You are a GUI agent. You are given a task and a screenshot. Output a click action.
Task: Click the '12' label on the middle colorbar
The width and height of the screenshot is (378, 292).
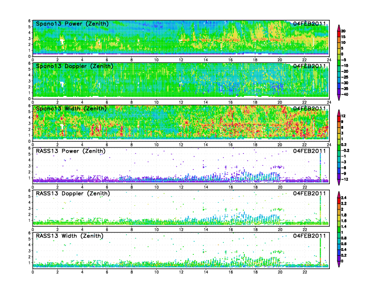coord(344,116)
